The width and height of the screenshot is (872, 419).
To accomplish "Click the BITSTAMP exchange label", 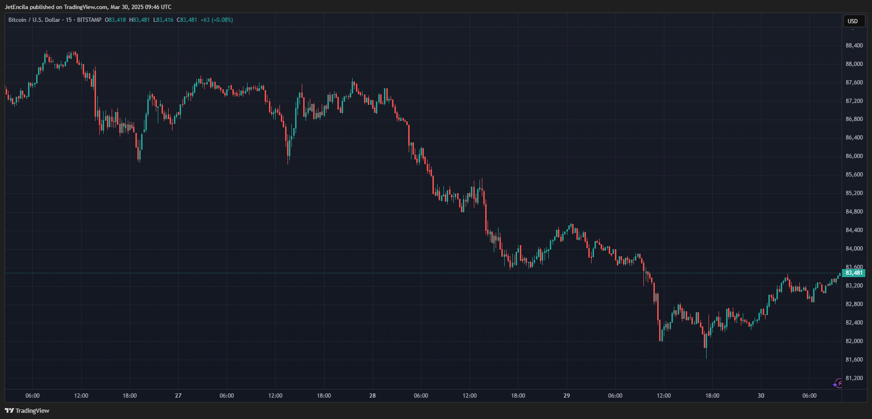I will pyautogui.click(x=89, y=20).
